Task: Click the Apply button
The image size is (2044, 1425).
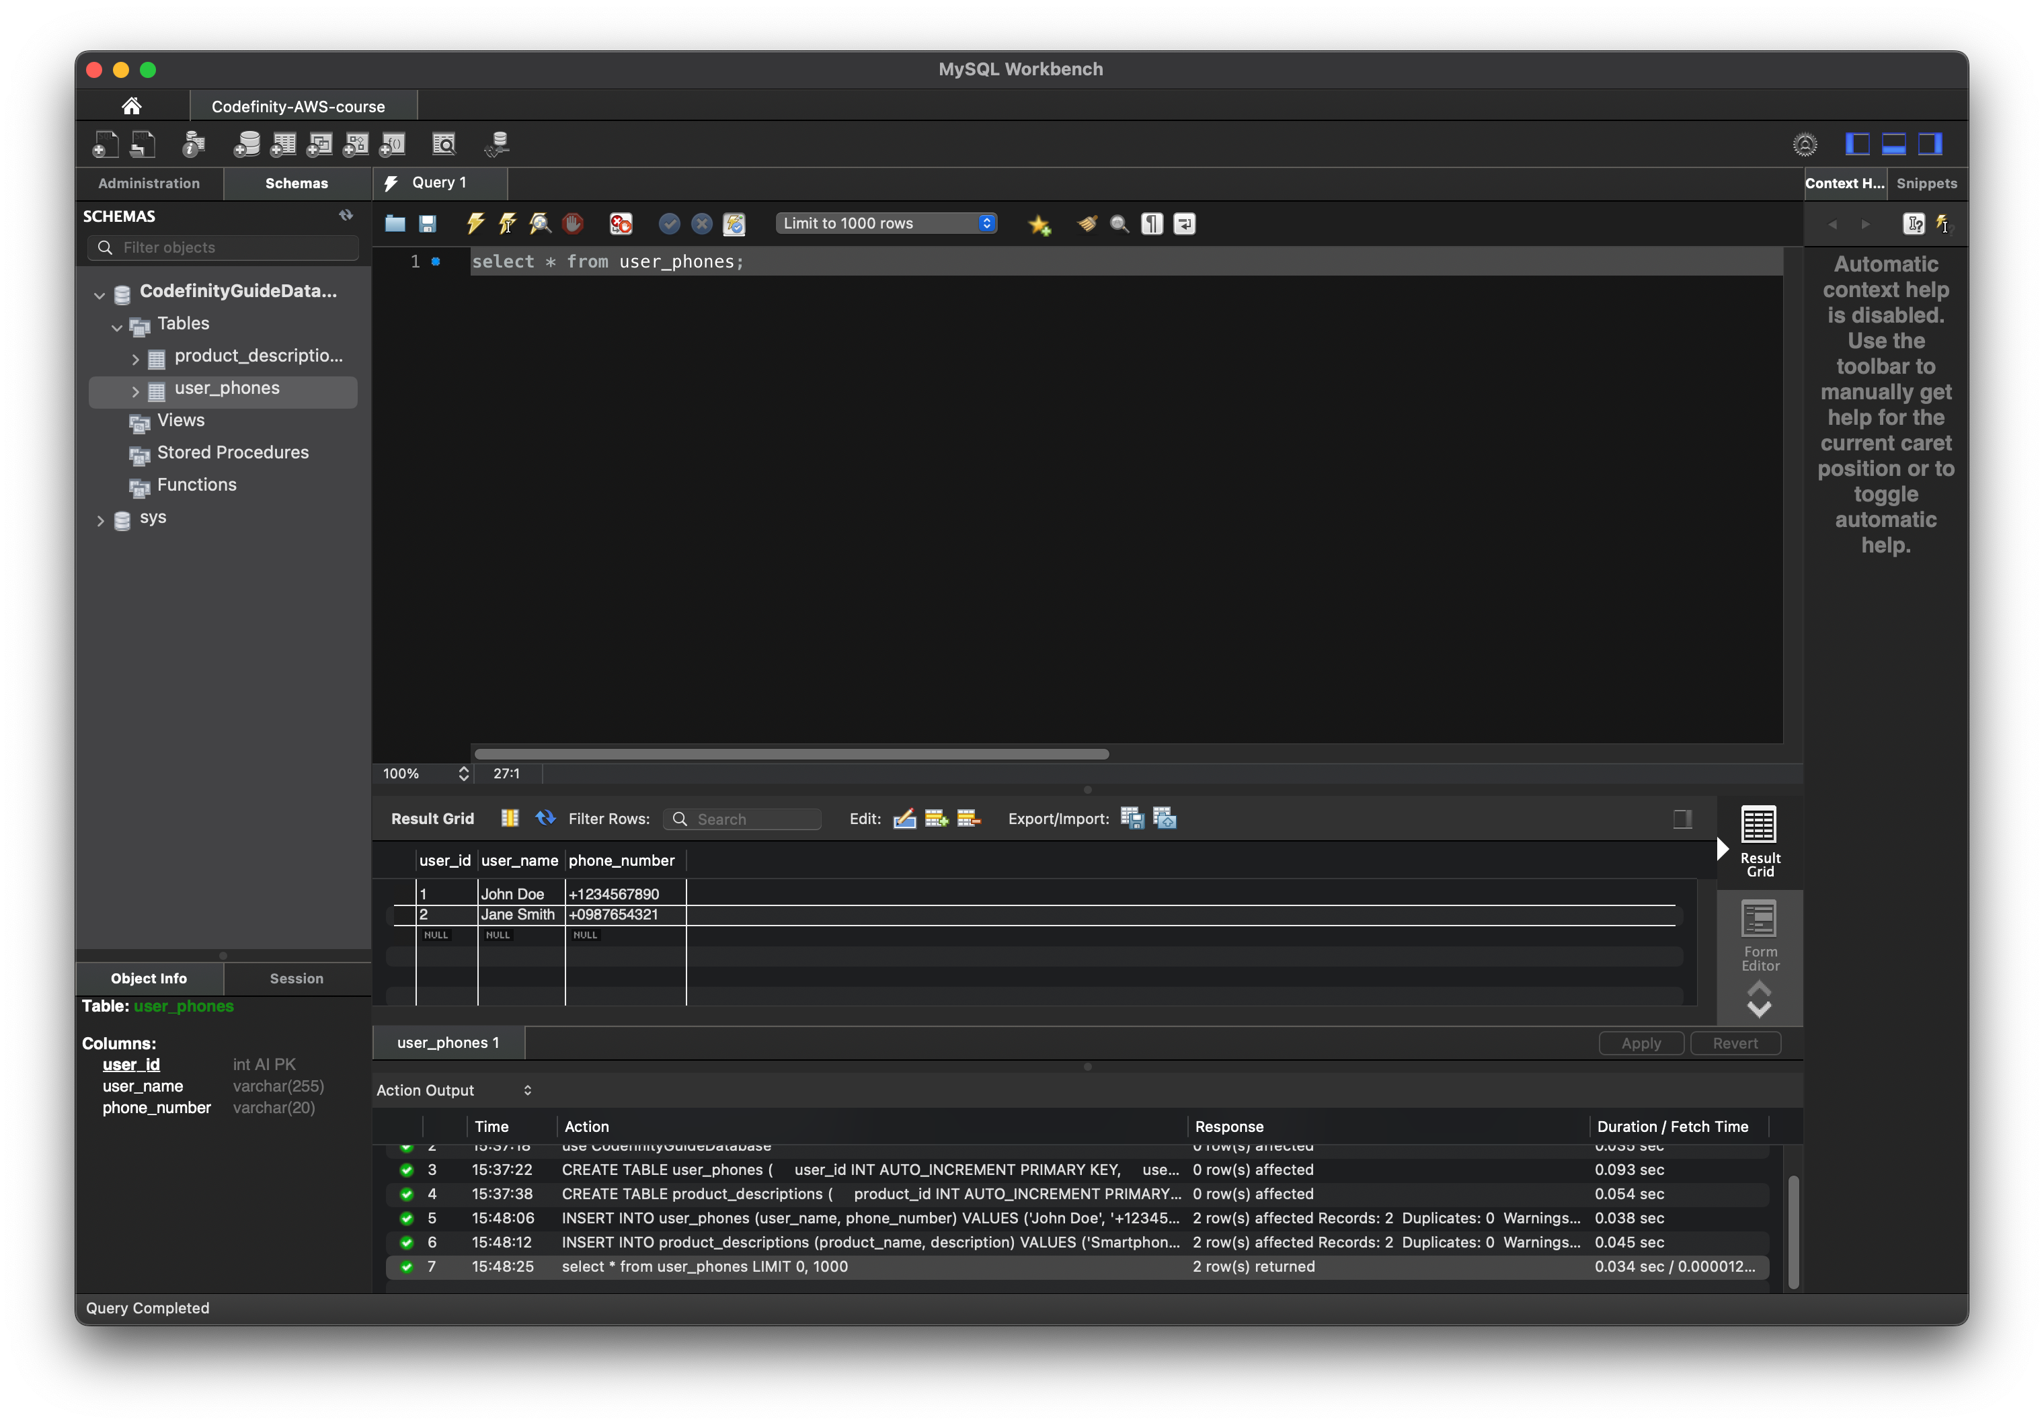Action: coord(1641,1043)
